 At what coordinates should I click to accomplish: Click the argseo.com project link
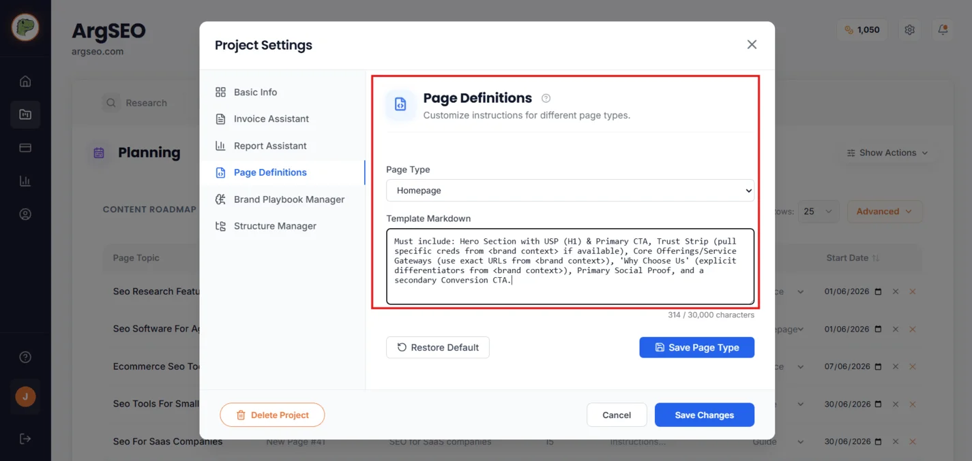coord(98,51)
